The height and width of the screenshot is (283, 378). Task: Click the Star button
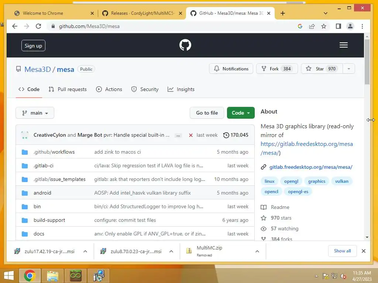tap(322, 69)
